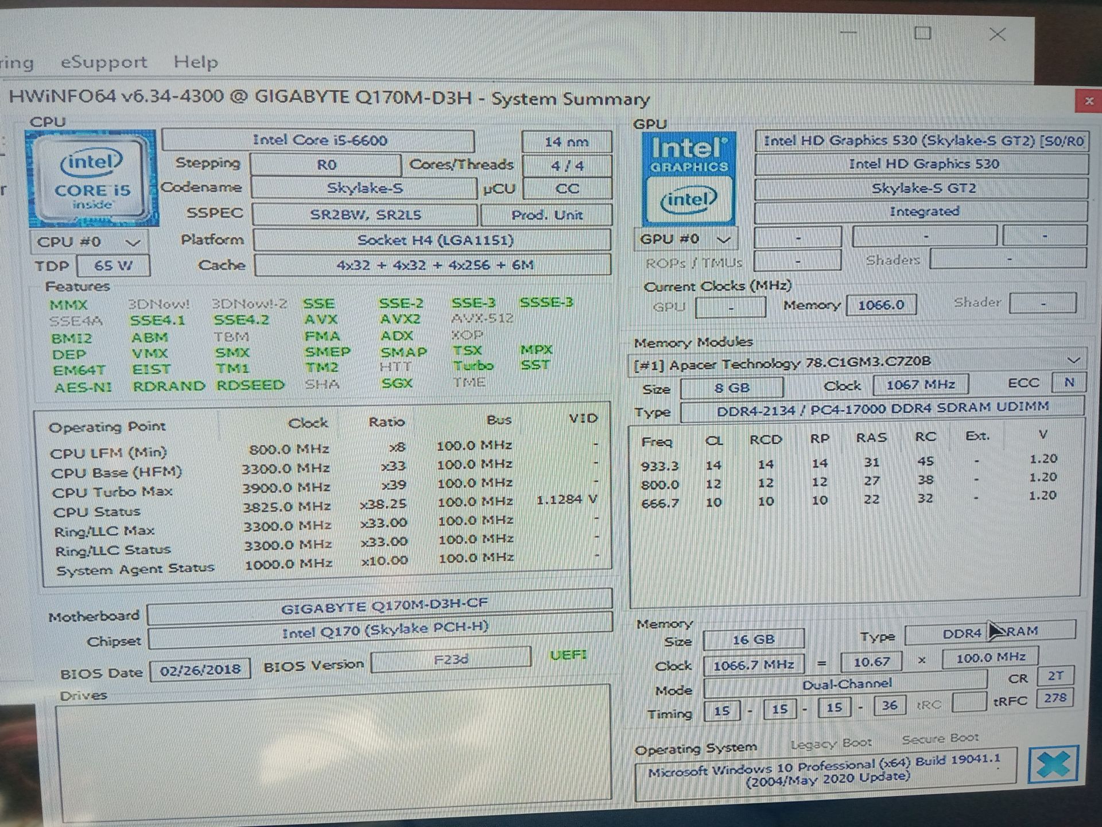Select the CPU Status 3825.0 MHz value
The height and width of the screenshot is (827, 1102).
286,507
